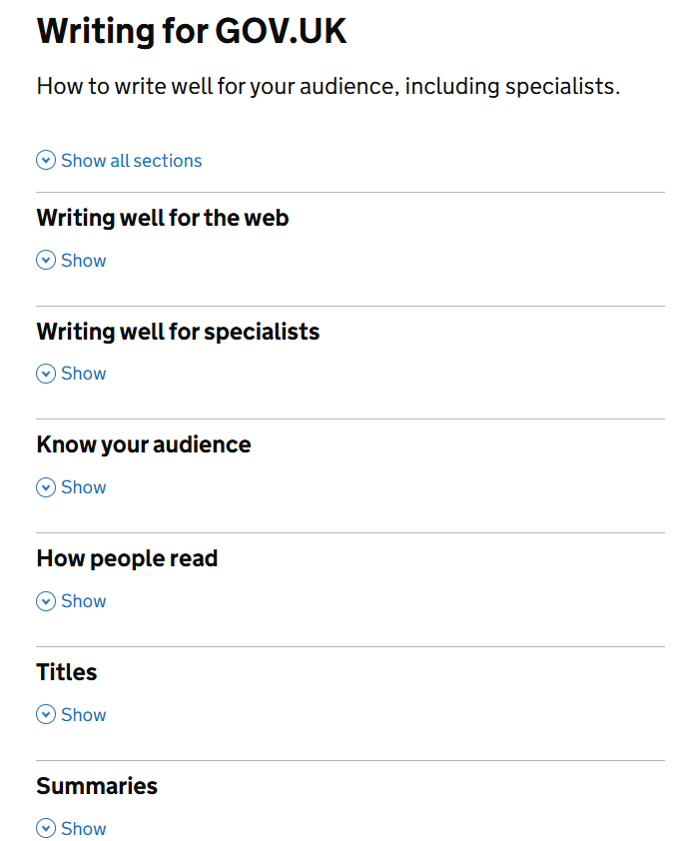Expand the How people read Show text
This screenshot has width=699, height=841.
click(x=84, y=601)
